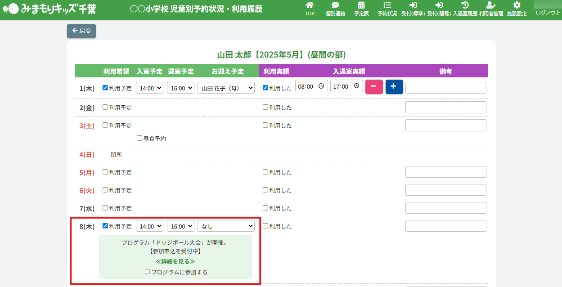
Task: Click ログアウト in the header
Action: [548, 13]
